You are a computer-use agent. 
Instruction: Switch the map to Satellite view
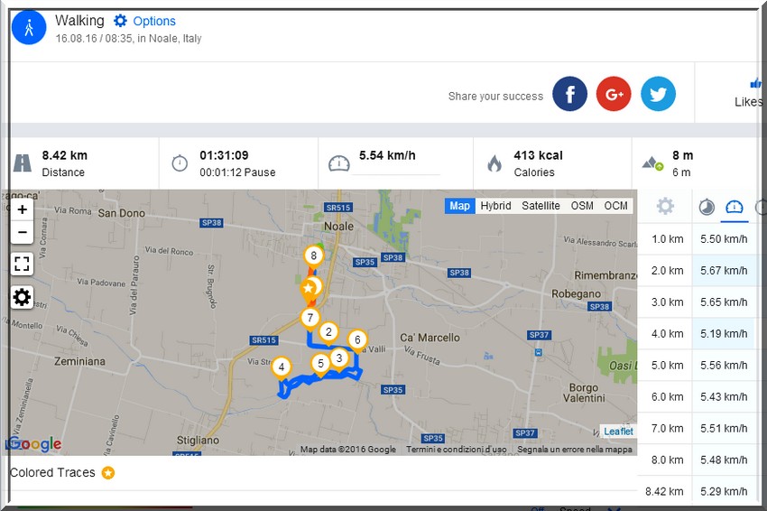[x=541, y=206]
